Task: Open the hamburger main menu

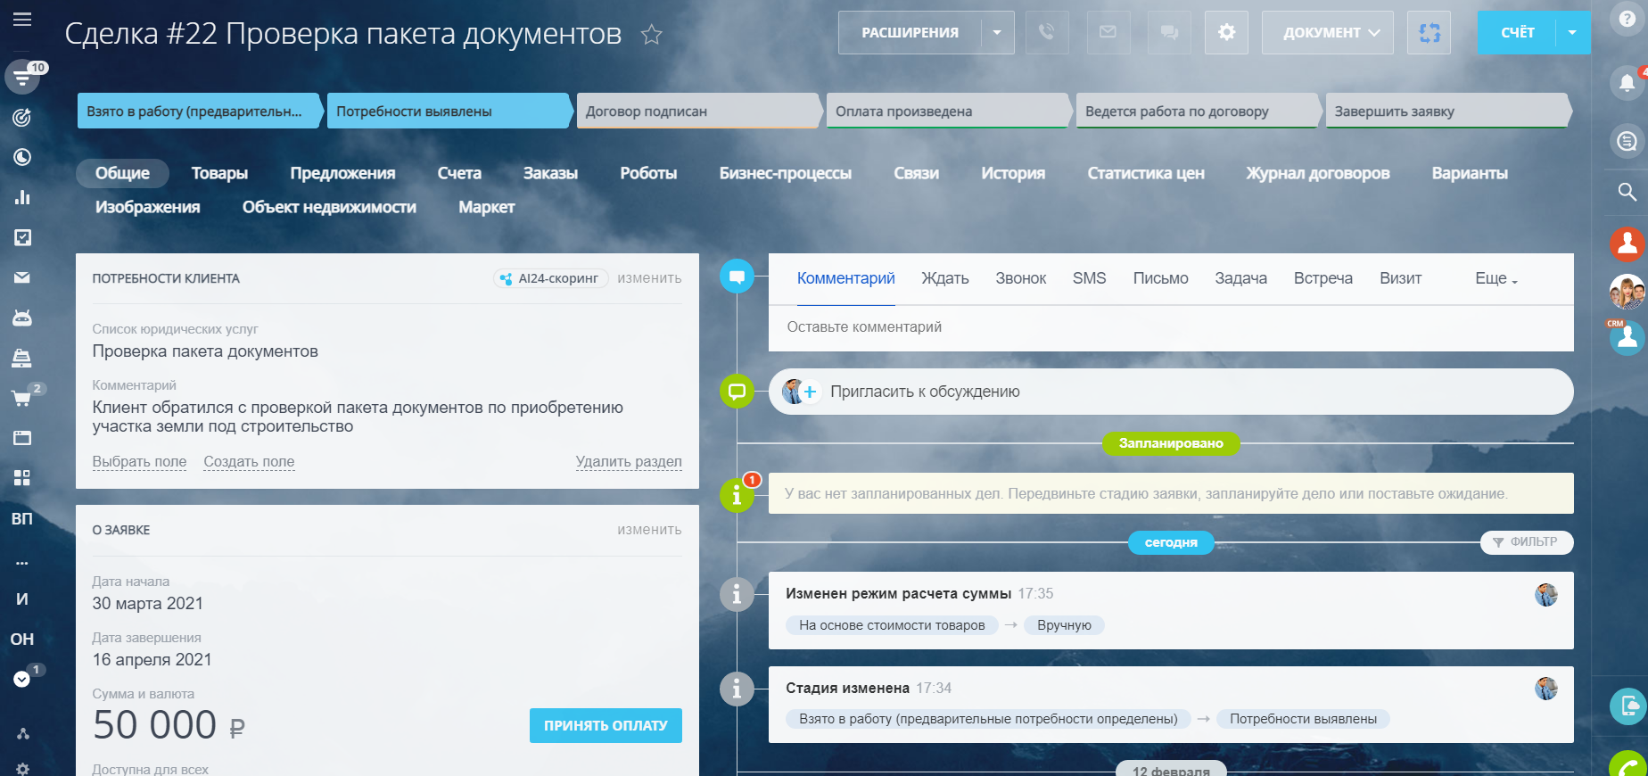Action: 22,20
